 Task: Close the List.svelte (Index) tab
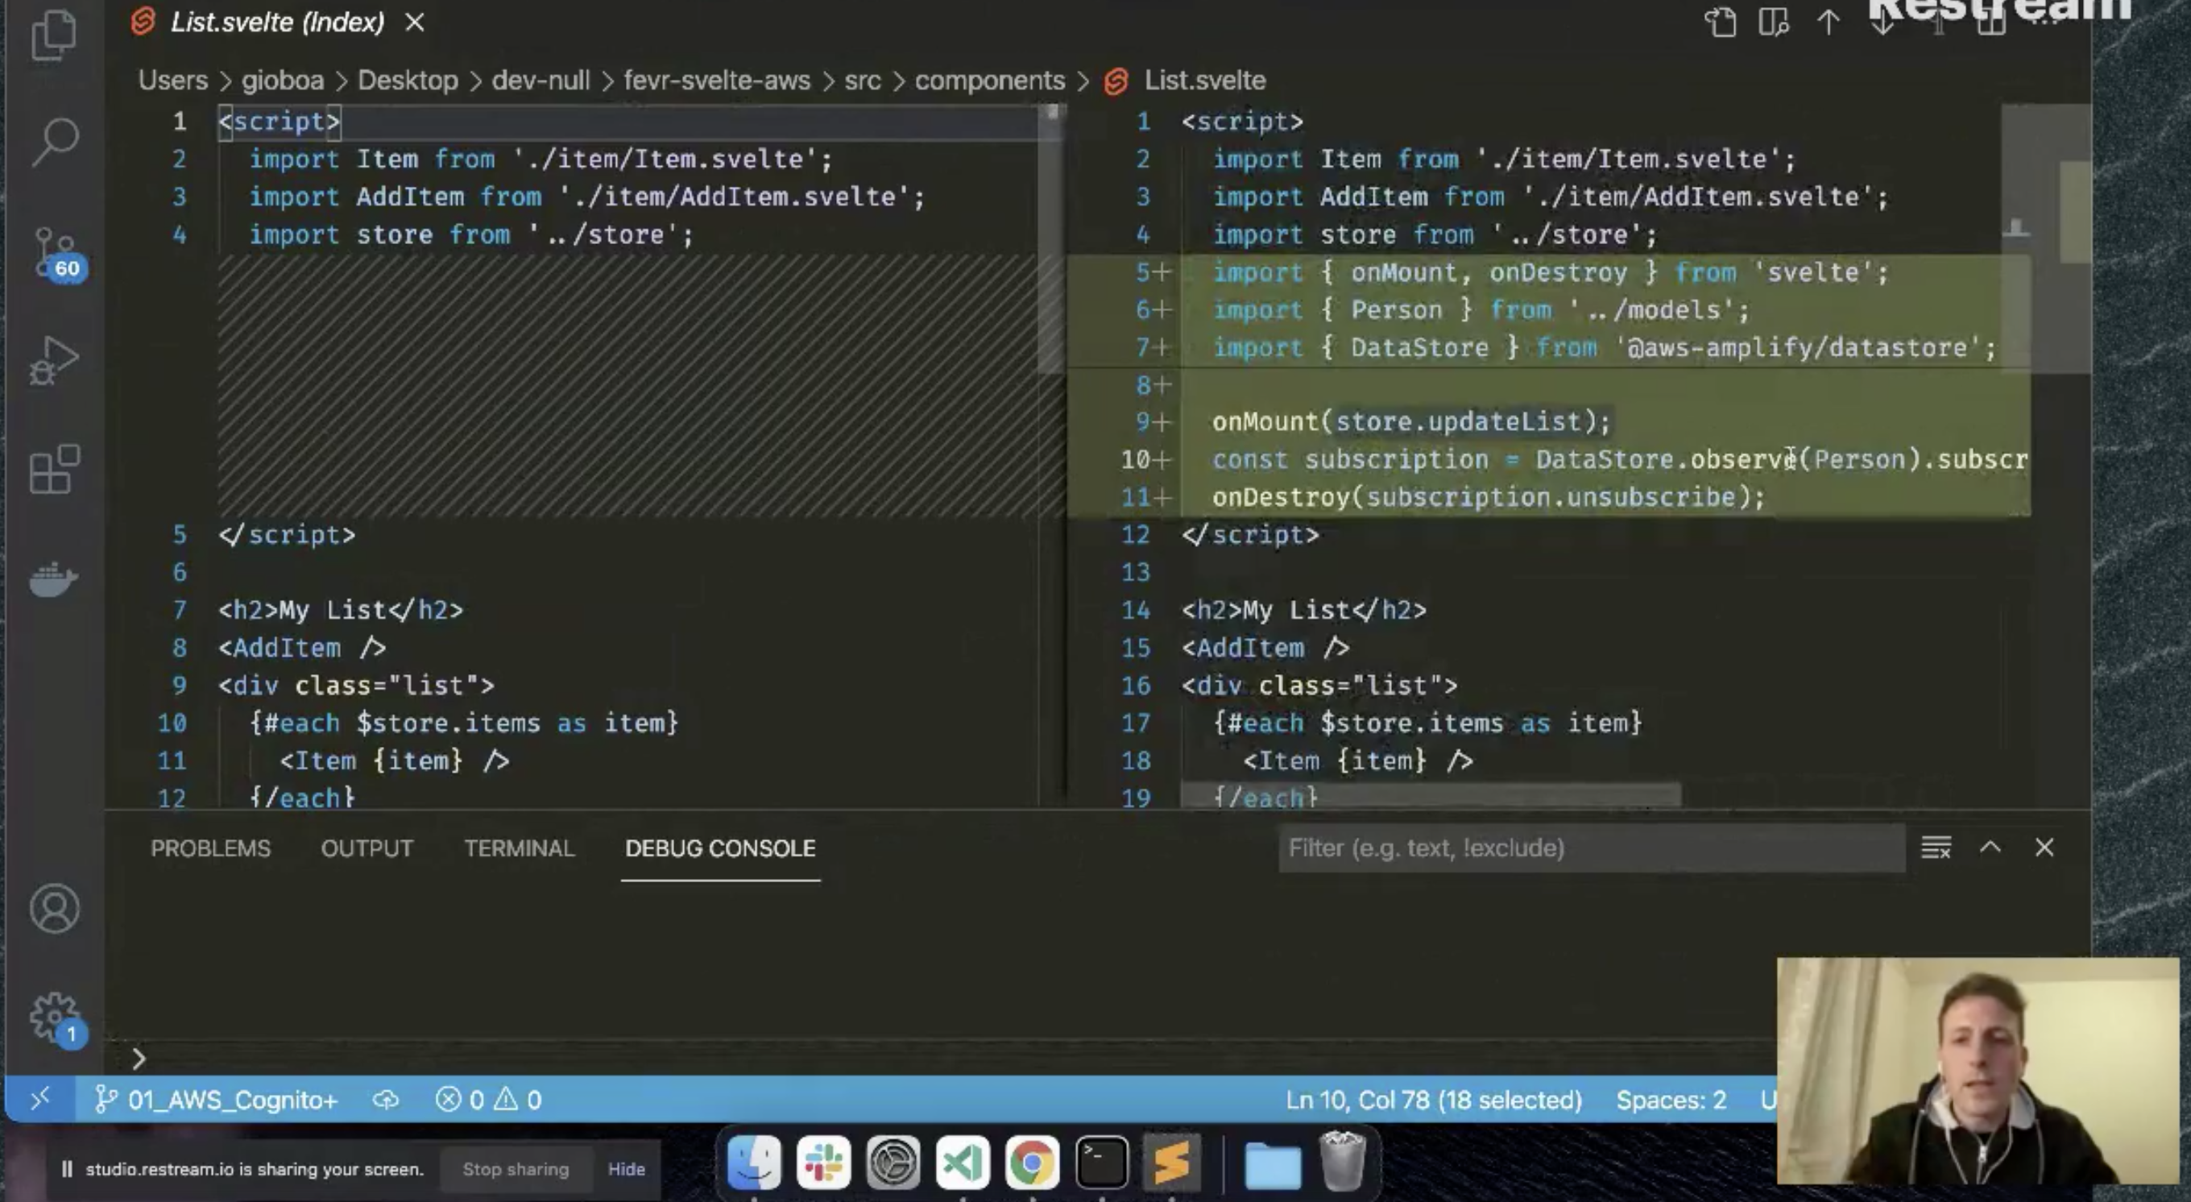pyautogui.click(x=414, y=22)
